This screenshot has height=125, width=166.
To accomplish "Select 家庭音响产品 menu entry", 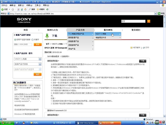I will [81, 45].
